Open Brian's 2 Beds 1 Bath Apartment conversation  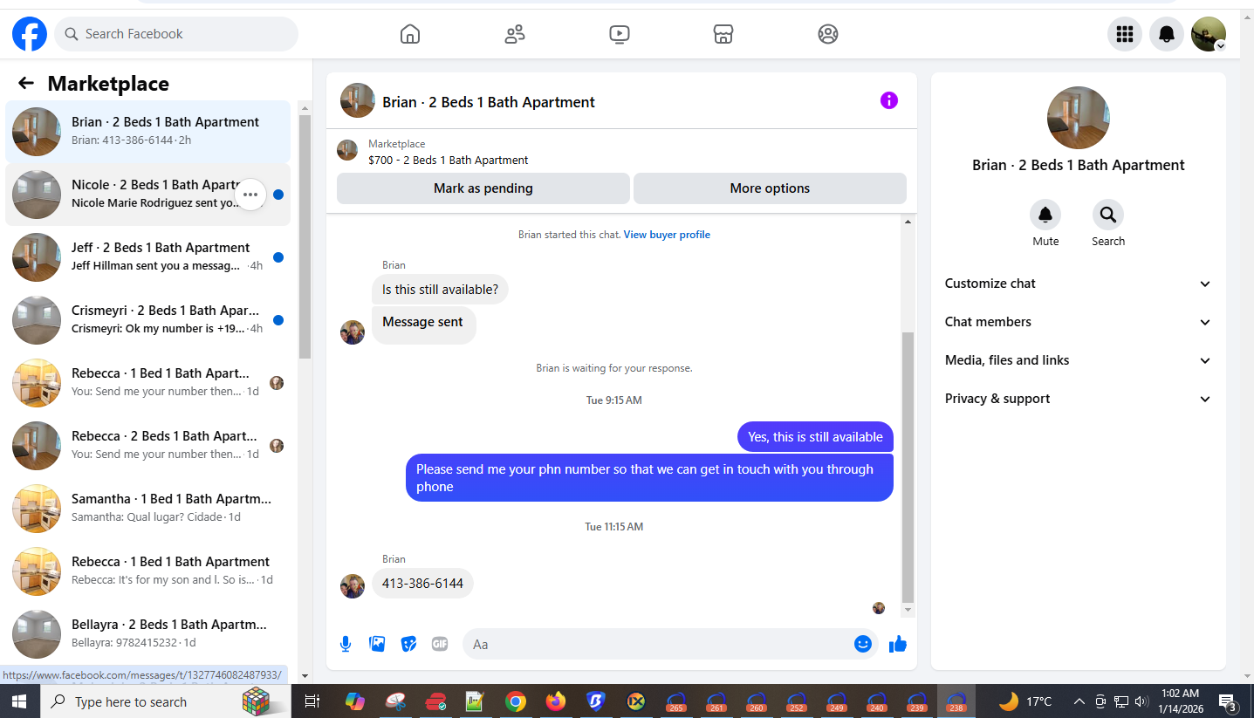tap(148, 132)
